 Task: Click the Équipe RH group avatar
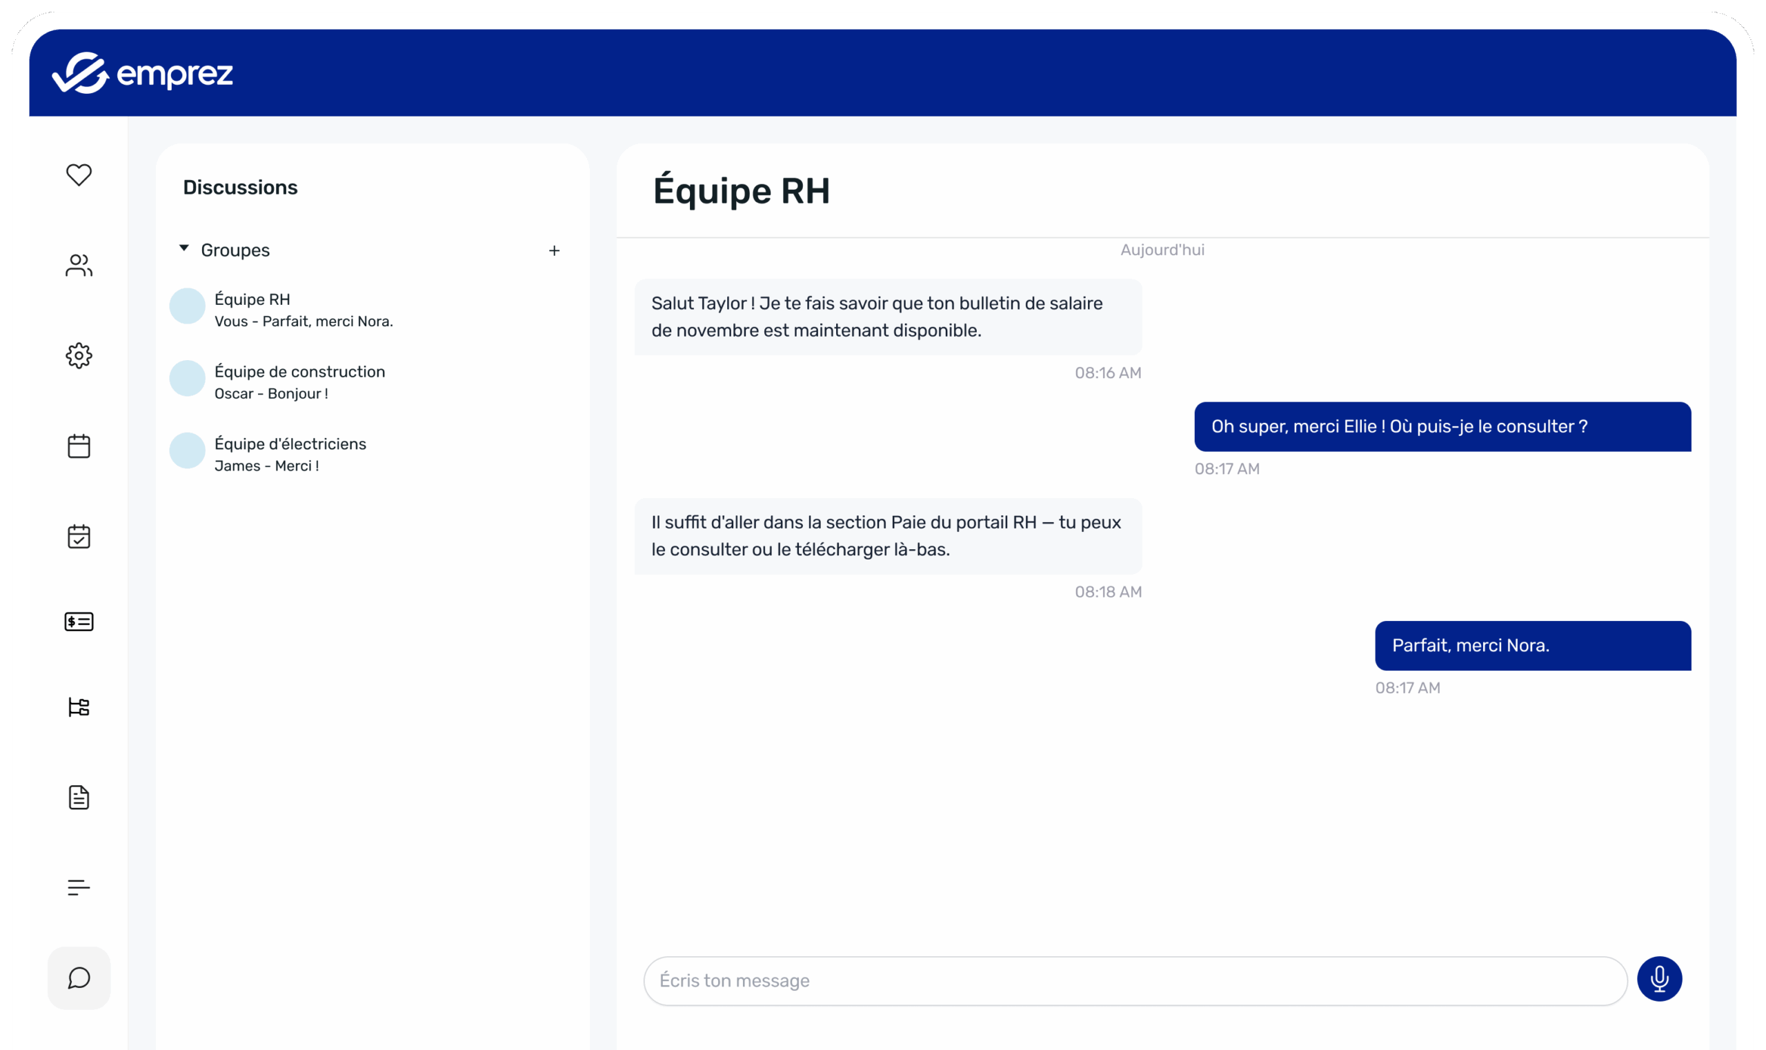pyautogui.click(x=187, y=306)
